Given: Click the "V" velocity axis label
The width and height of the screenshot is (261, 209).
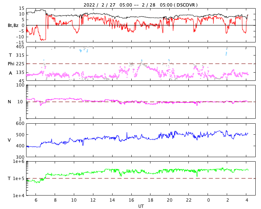Looking at the screenshot, I should tap(9, 140).
